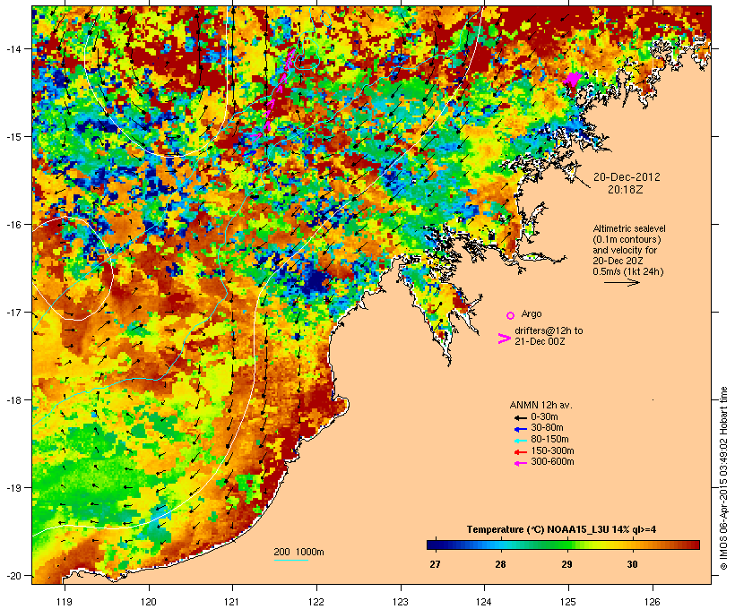
Task: Click latitude label '-15'
Action: 13,137
